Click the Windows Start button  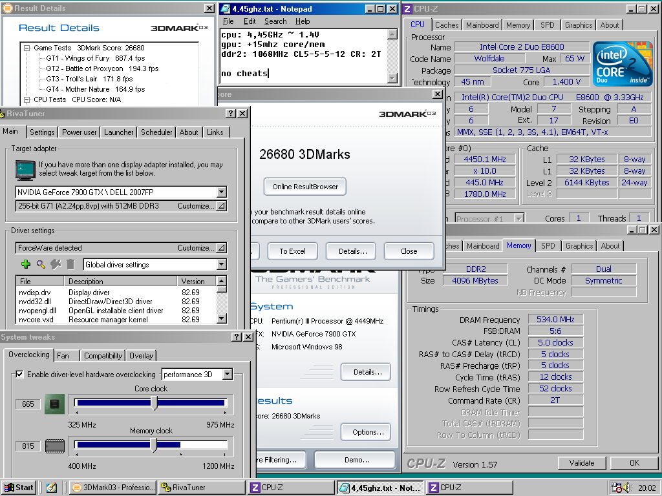click(19, 488)
